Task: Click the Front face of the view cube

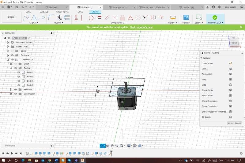Action: pos(234,43)
